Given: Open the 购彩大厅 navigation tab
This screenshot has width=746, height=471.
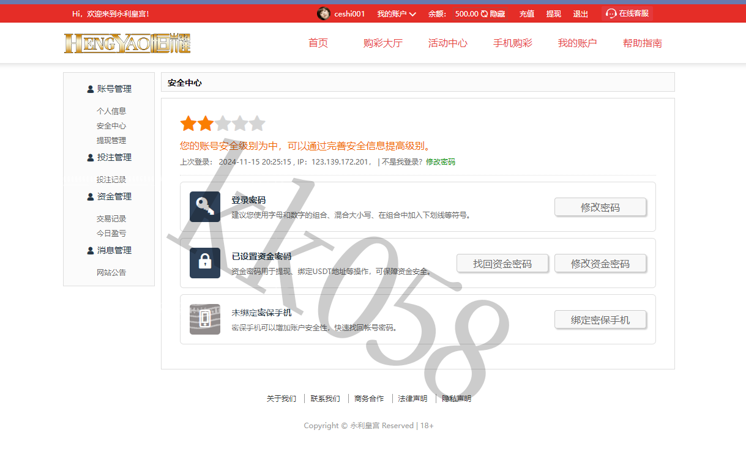Looking at the screenshot, I should coord(383,43).
